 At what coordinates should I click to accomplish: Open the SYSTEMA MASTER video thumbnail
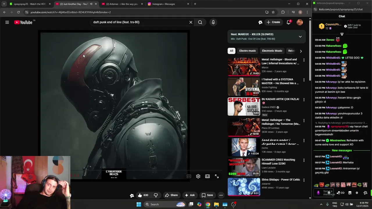(x=244, y=87)
